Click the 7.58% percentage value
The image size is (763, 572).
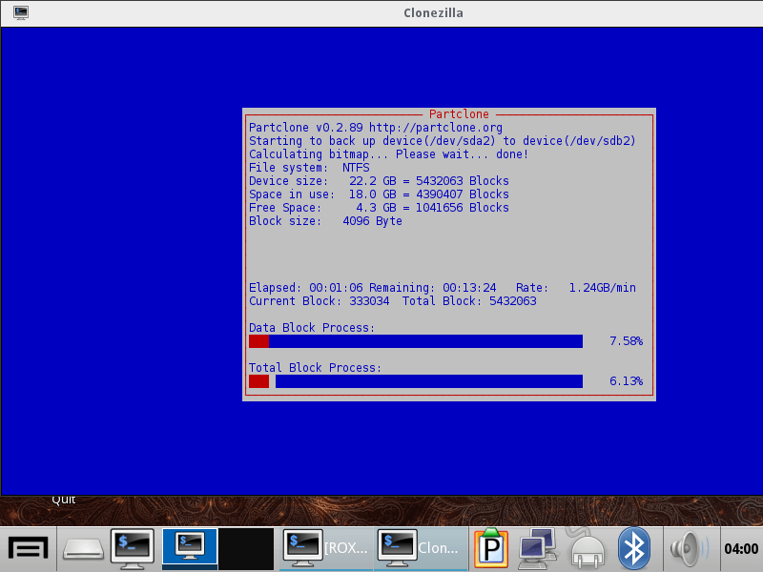click(627, 341)
